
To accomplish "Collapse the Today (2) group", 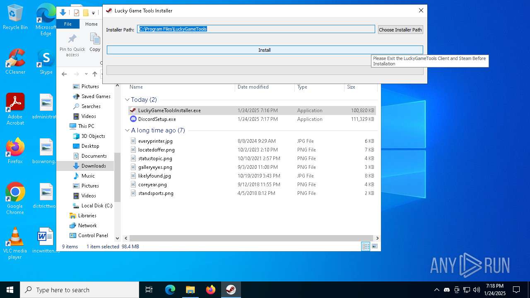I will point(127,100).
